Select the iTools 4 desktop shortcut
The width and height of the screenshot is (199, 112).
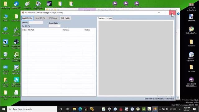tap(6, 43)
